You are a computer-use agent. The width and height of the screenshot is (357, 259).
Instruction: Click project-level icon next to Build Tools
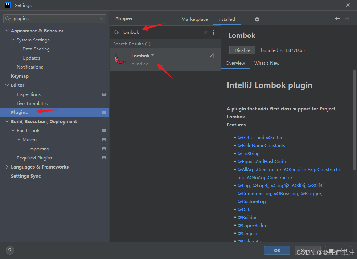104,130
